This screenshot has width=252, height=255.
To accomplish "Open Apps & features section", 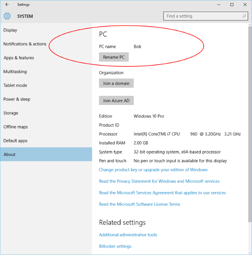I will coord(19,58).
